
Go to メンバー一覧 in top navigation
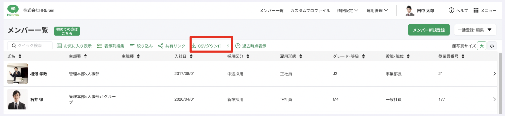click(271, 11)
